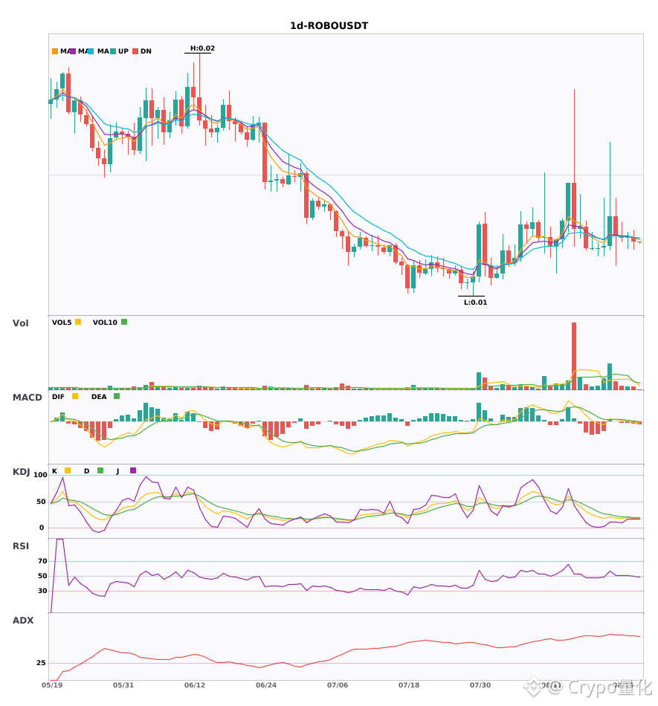Toggle the red DN legend swatch

(x=135, y=51)
